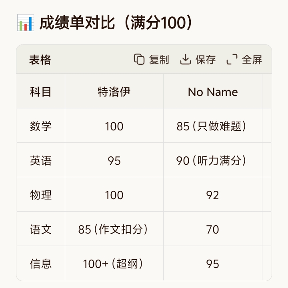The width and height of the screenshot is (288, 288).
Task: Click the bar chart emoji icon
Action: click(25, 23)
